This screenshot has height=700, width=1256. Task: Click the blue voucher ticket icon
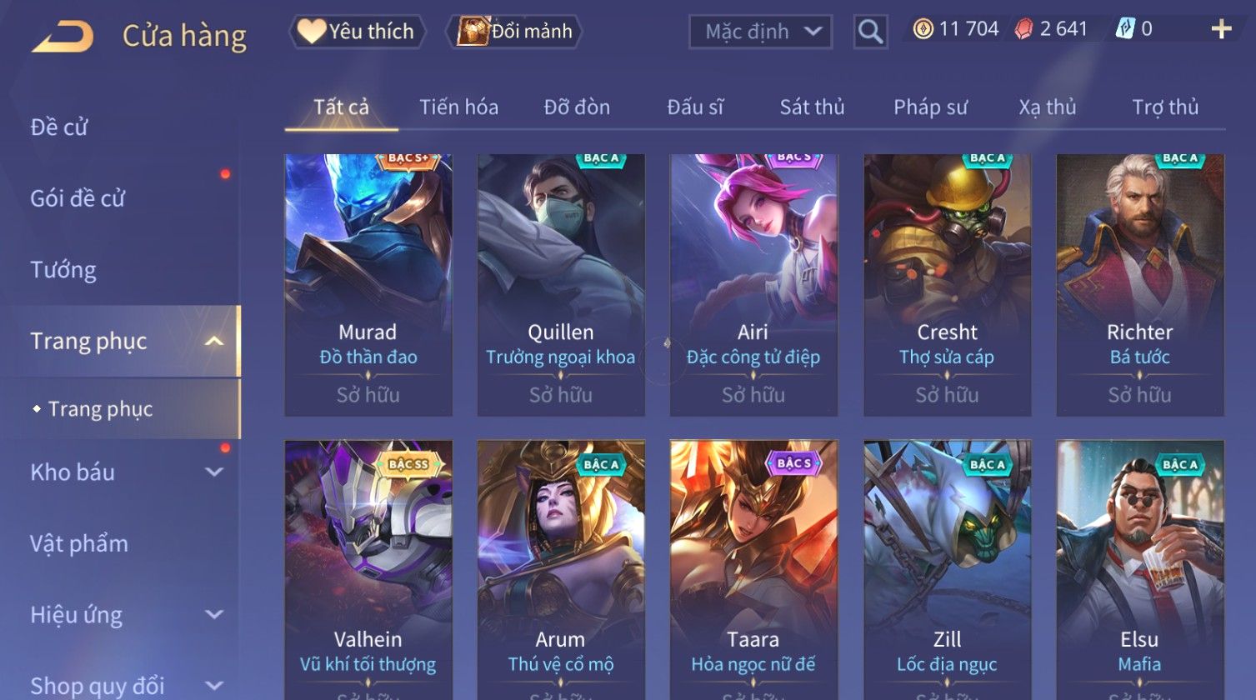(x=1124, y=29)
